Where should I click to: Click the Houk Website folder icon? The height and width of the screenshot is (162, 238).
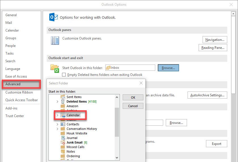(63, 133)
